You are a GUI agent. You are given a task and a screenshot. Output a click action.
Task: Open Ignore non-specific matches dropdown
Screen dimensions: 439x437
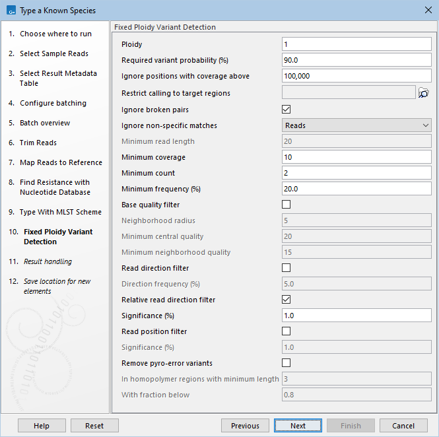pos(356,125)
